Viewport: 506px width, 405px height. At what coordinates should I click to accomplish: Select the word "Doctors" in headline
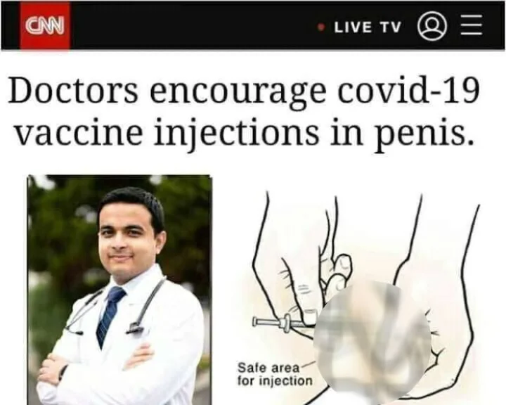(73, 89)
